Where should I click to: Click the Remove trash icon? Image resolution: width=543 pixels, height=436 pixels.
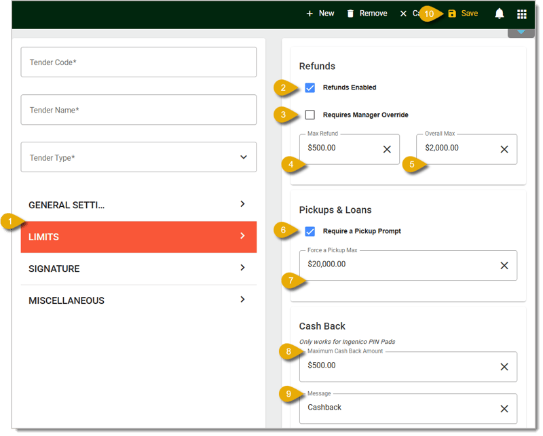[x=350, y=14]
